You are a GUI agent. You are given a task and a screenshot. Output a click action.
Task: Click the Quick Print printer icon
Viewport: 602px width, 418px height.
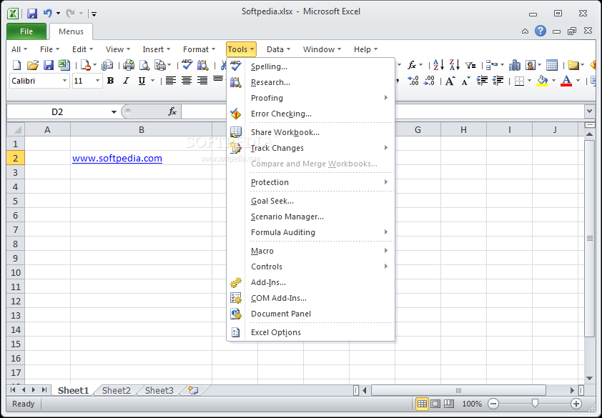coord(129,65)
